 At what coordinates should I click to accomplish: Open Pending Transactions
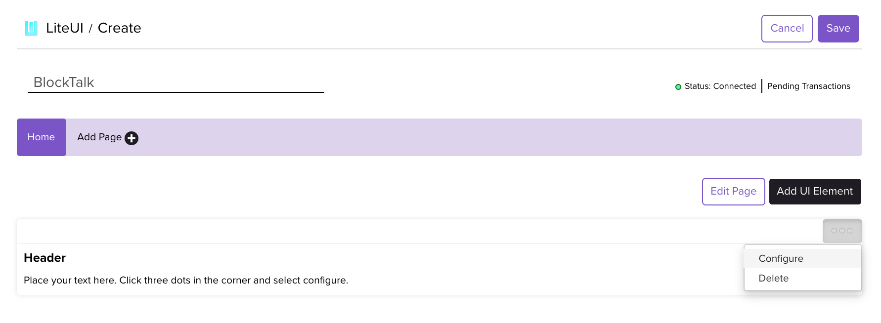coord(808,86)
